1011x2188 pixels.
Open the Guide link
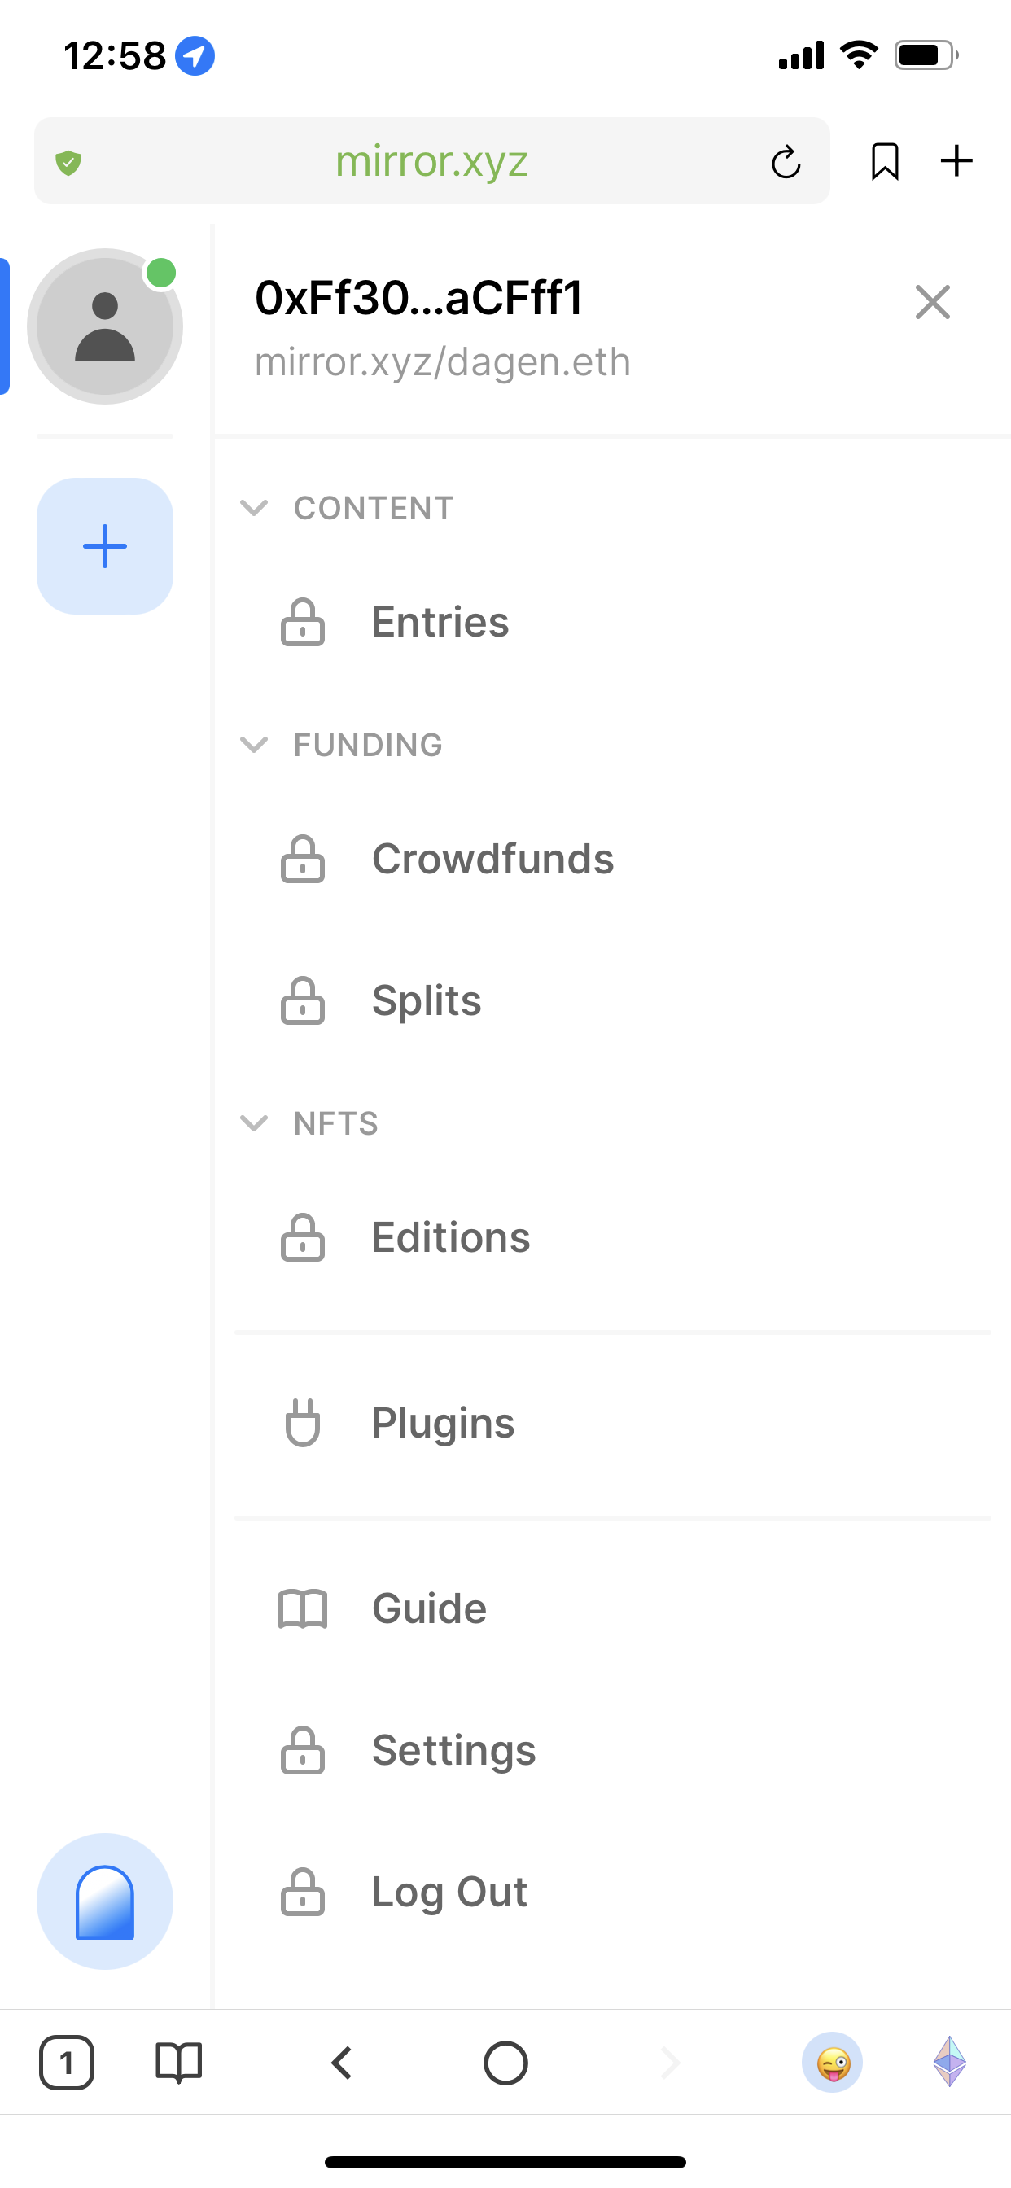[x=429, y=1608]
